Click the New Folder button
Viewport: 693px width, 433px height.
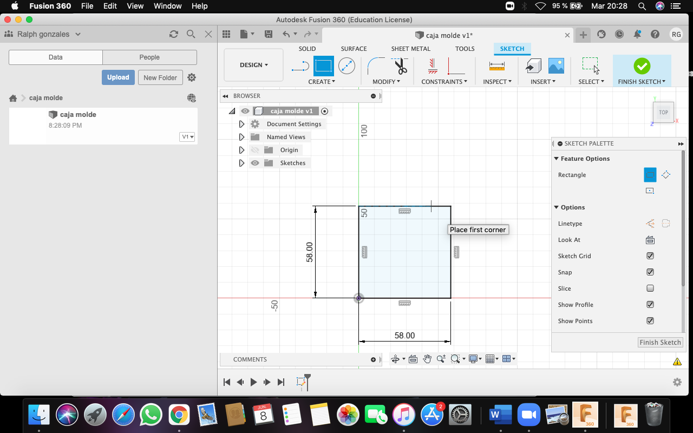(160, 77)
